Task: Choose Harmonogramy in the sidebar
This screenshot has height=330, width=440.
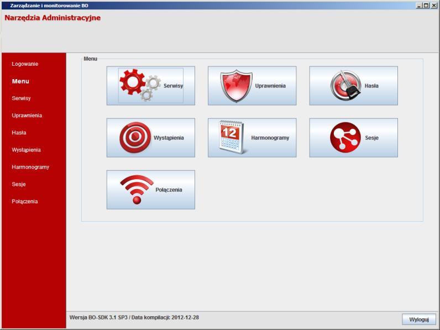Action: pos(30,167)
